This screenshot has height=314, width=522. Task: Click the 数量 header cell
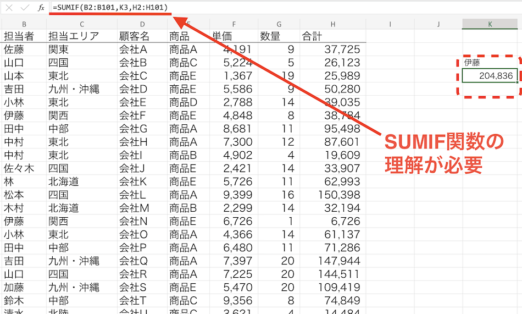(279, 36)
